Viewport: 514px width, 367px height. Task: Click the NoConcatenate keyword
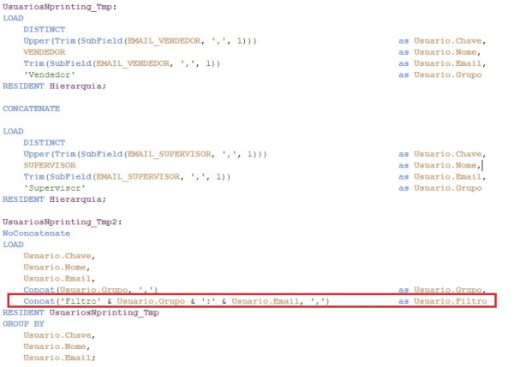coord(36,233)
